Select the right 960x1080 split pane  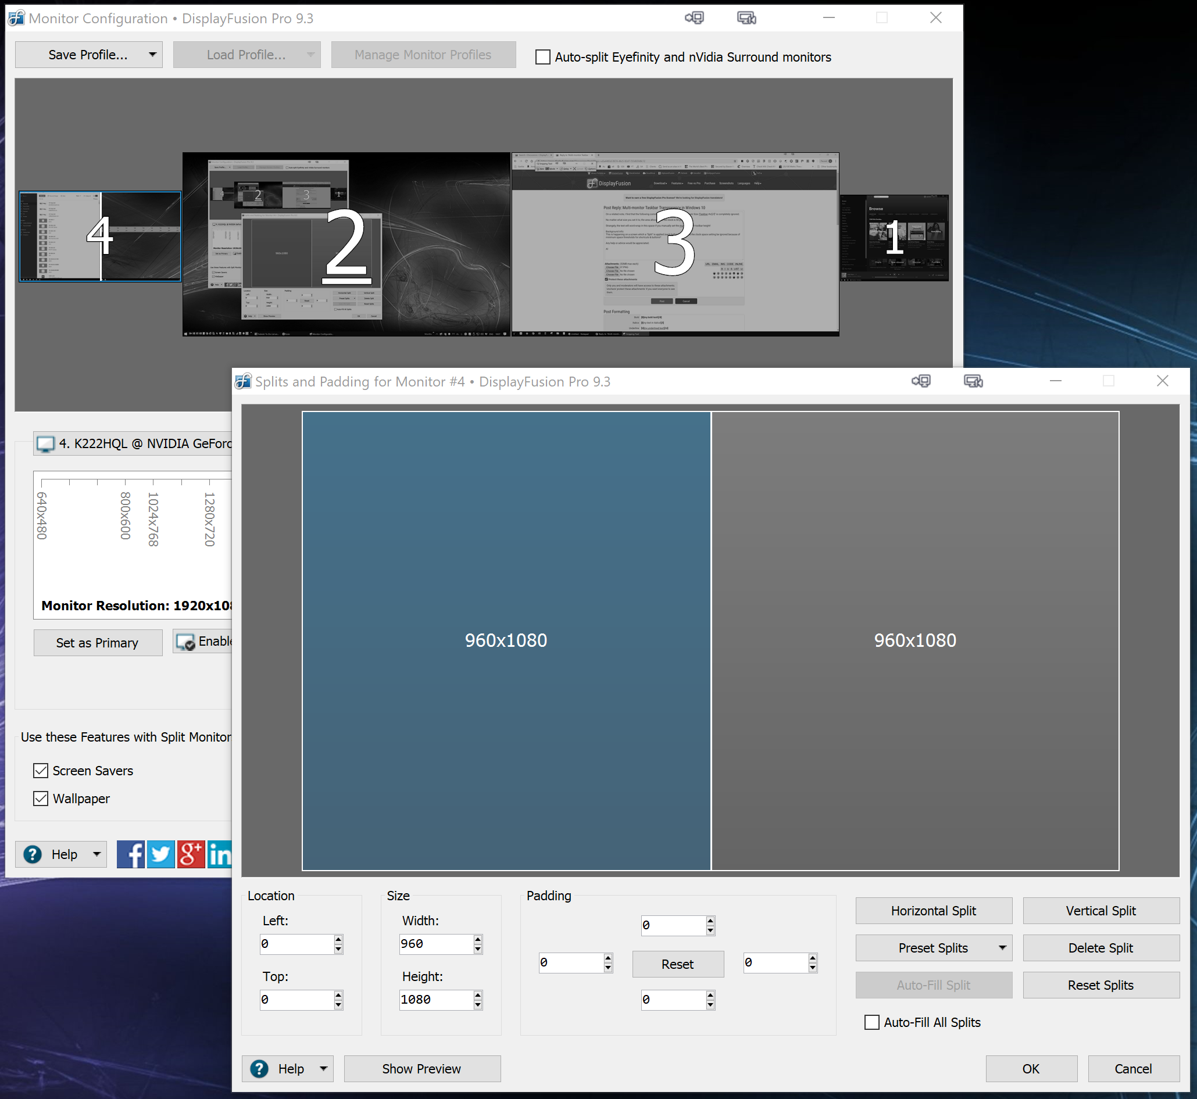pyautogui.click(x=915, y=640)
